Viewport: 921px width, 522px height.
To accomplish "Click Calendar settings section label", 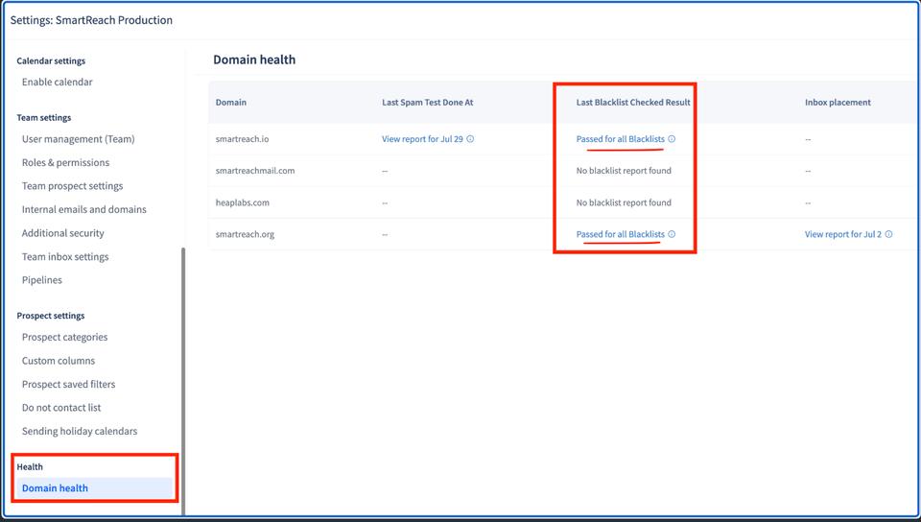I will pyautogui.click(x=51, y=61).
